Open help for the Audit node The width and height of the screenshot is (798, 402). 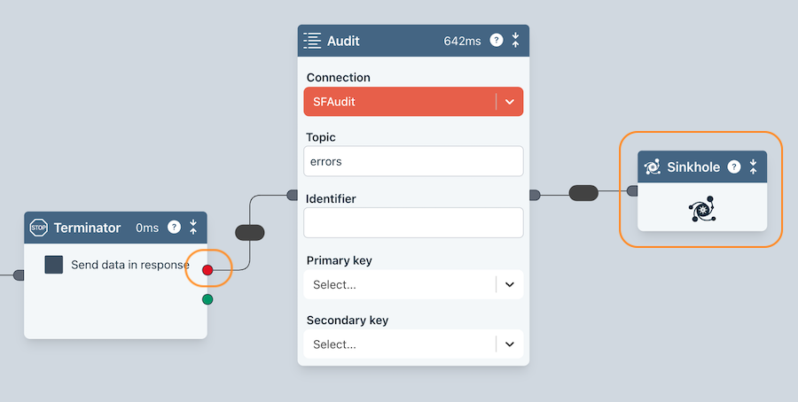click(x=497, y=41)
